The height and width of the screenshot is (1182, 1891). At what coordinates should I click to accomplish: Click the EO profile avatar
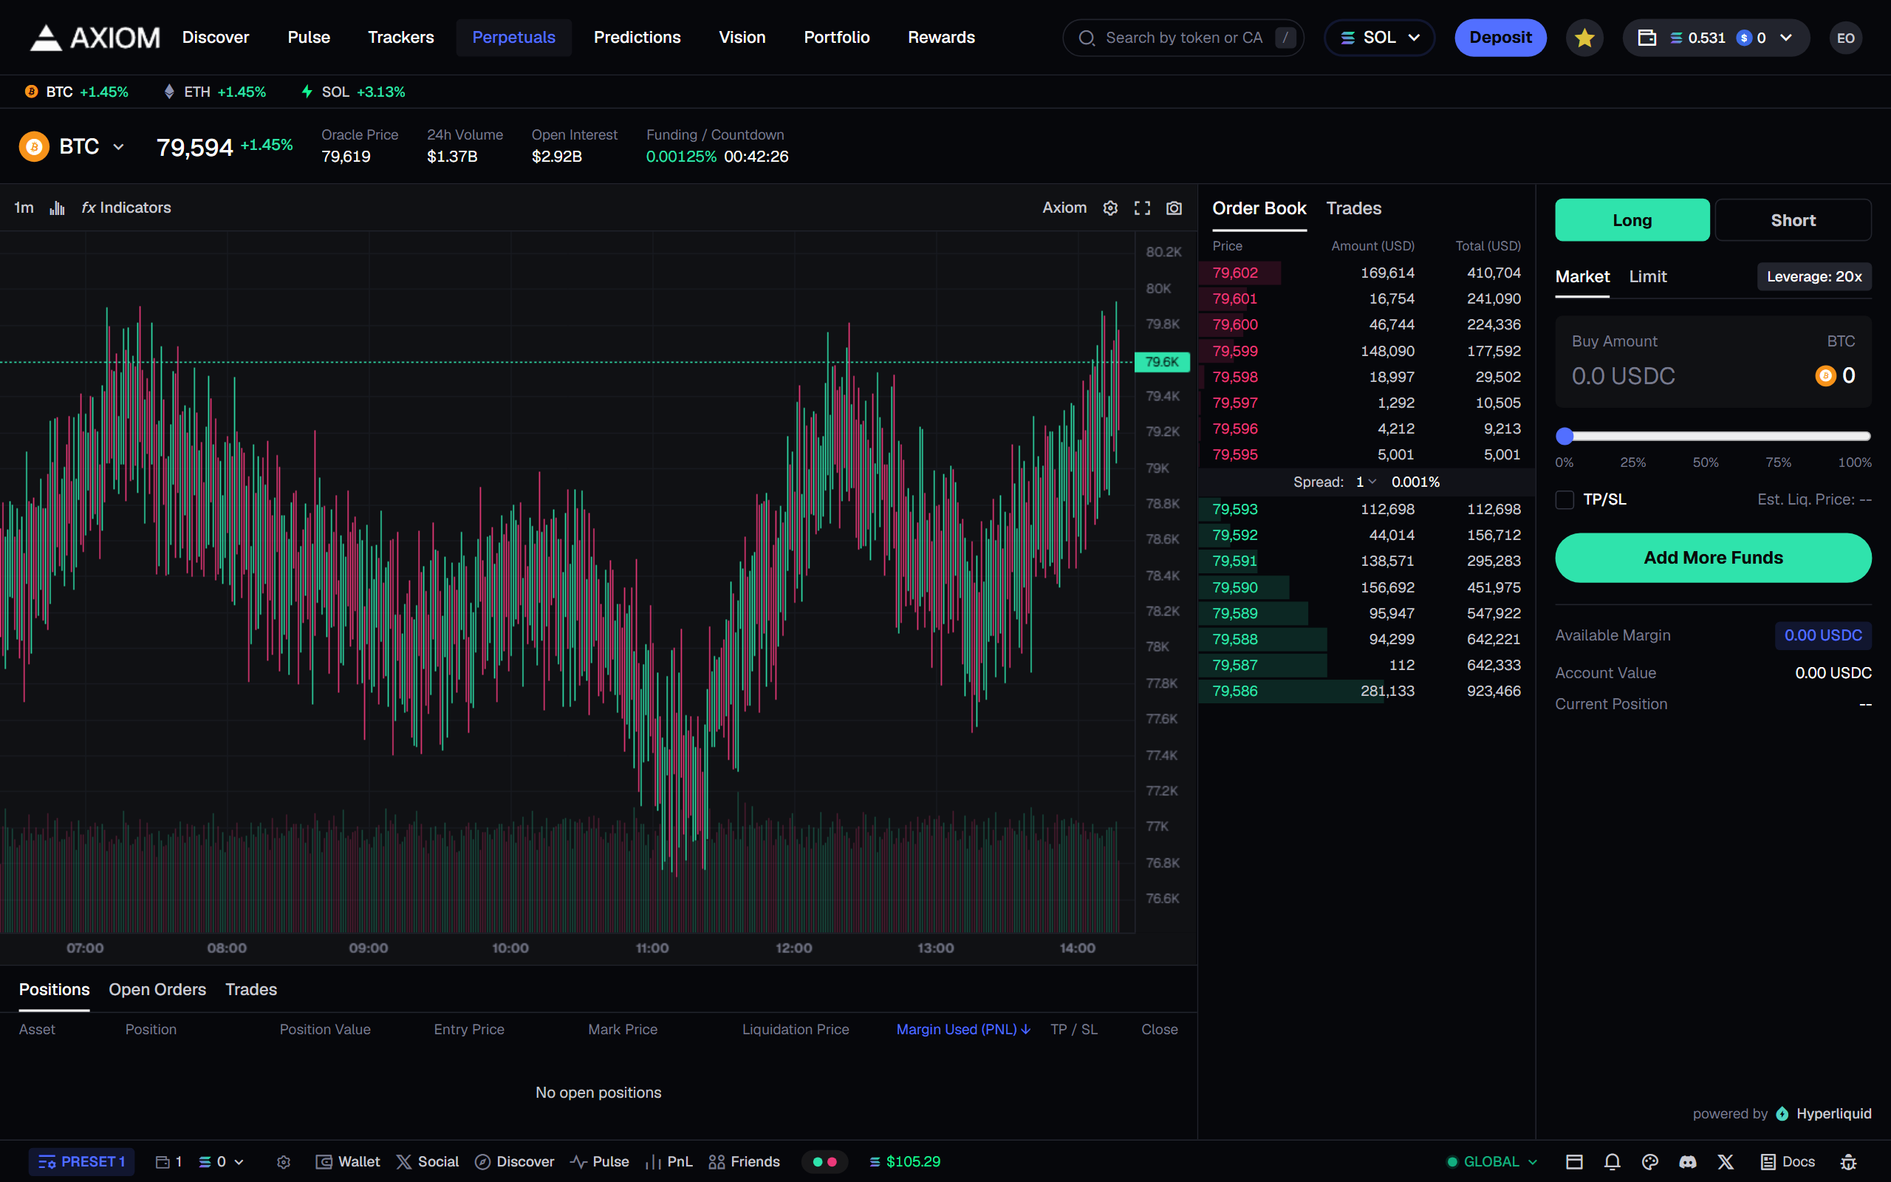tap(1846, 38)
